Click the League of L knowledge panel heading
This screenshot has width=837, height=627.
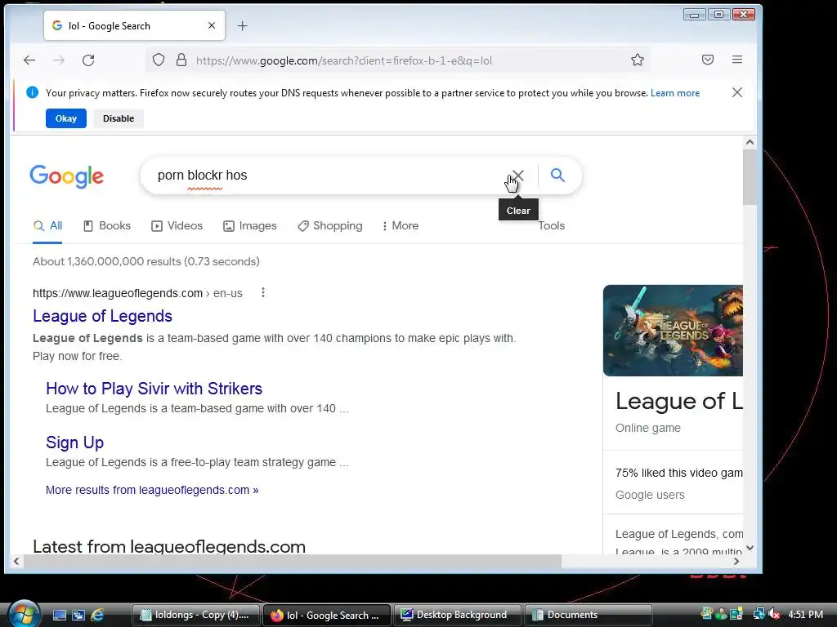click(679, 402)
